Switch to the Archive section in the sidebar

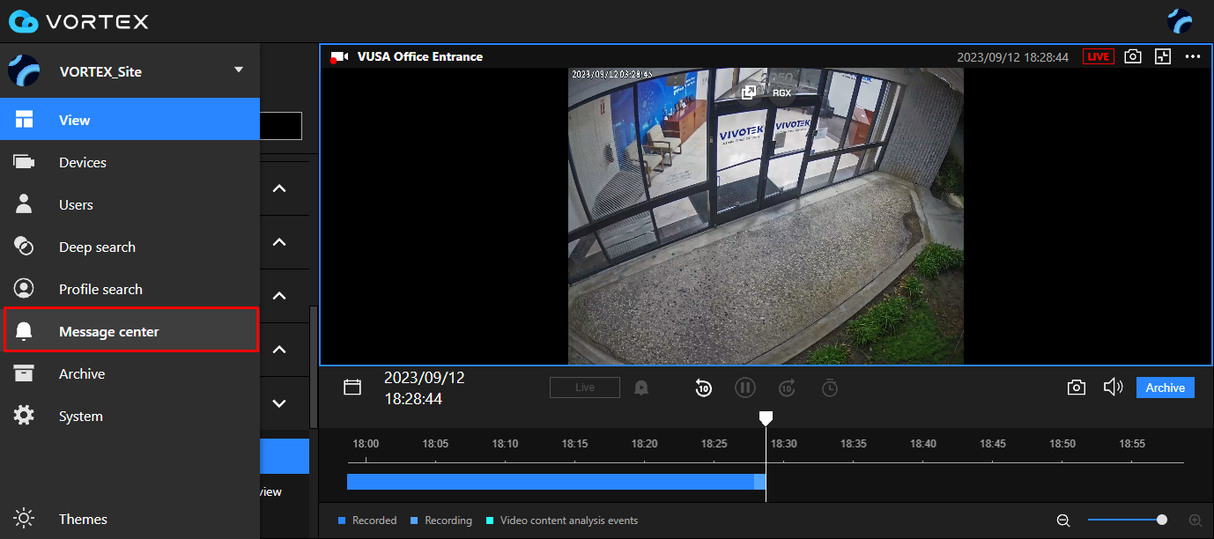click(82, 373)
